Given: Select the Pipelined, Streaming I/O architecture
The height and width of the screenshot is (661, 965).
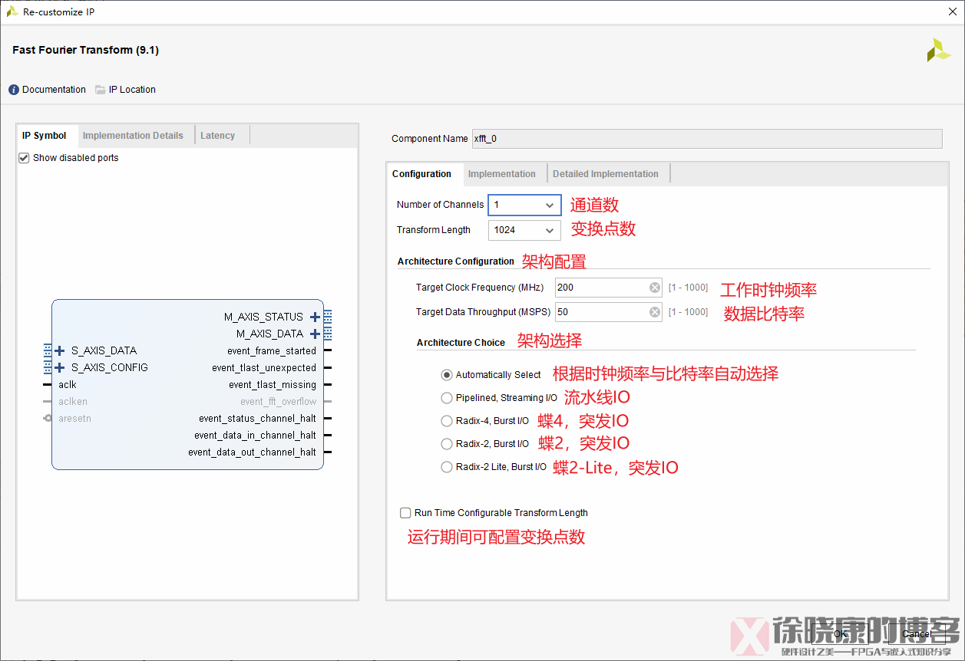Looking at the screenshot, I should (x=446, y=397).
